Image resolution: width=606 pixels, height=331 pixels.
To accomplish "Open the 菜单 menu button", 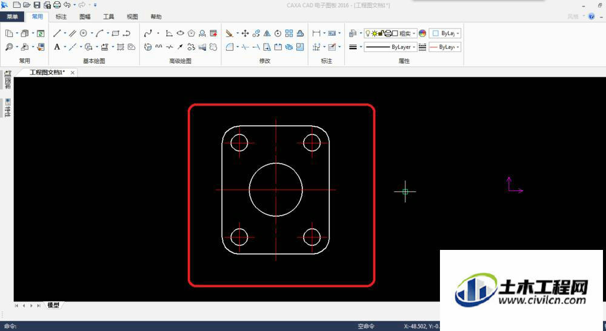I will pos(12,16).
